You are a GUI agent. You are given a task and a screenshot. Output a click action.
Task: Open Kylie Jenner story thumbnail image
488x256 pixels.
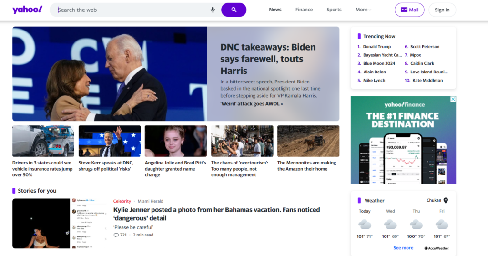(x=60, y=223)
